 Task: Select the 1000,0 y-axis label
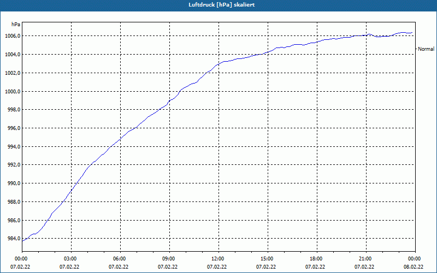click(13, 91)
